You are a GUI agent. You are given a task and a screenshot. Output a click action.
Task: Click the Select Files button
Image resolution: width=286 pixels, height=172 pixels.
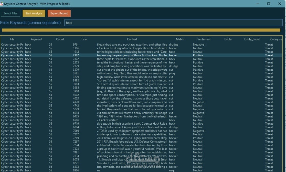tap(10, 13)
